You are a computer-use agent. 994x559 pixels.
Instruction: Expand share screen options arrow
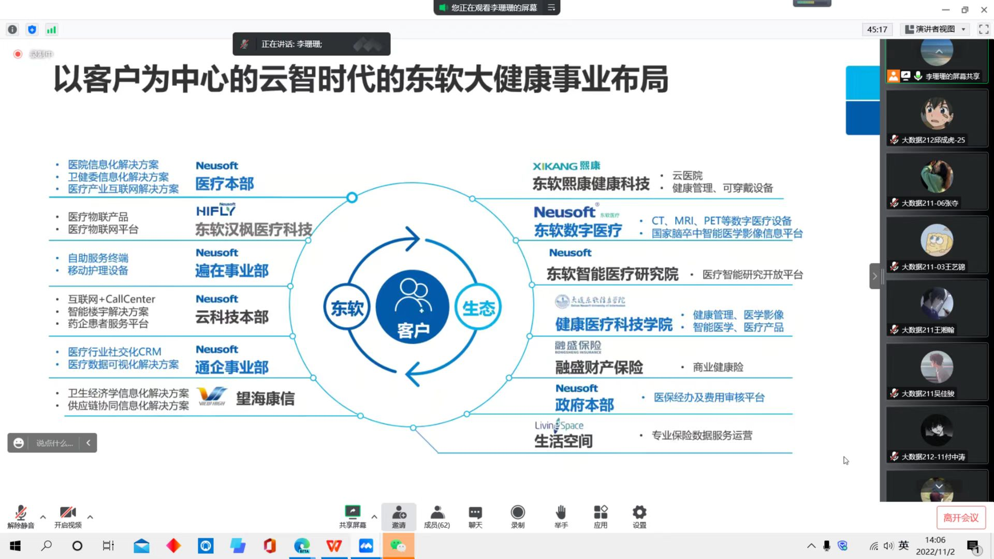pos(374,517)
